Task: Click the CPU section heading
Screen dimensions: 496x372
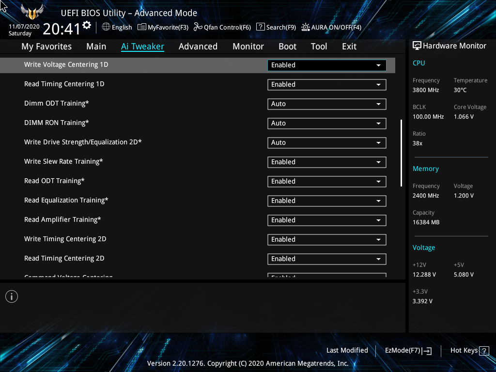Action: tap(419, 63)
